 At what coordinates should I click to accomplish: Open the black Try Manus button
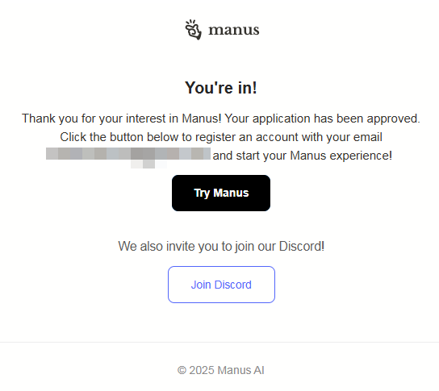(221, 193)
